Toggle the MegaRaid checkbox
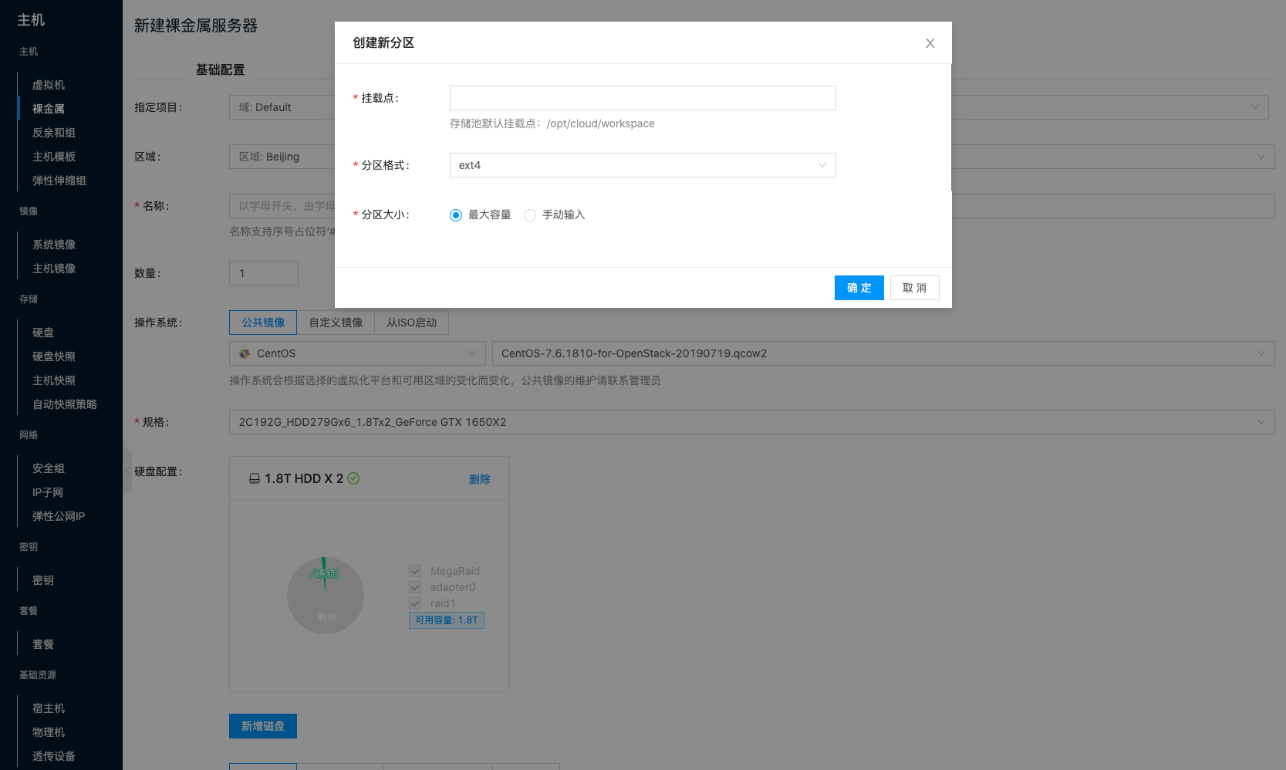The image size is (1286, 770). pos(415,571)
